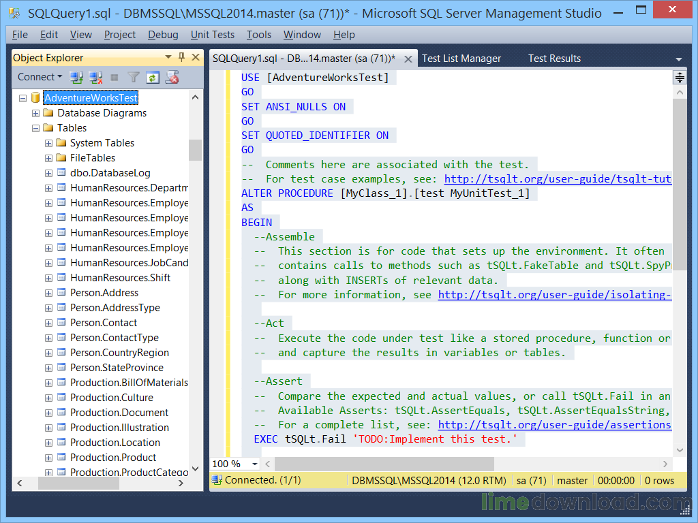Viewport: 698px width, 523px height.
Task: Open the File menu
Action: 20,34
